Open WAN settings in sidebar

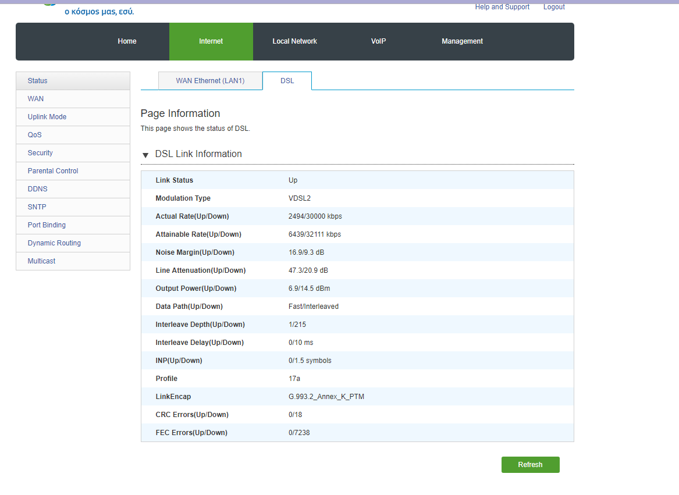pos(35,99)
